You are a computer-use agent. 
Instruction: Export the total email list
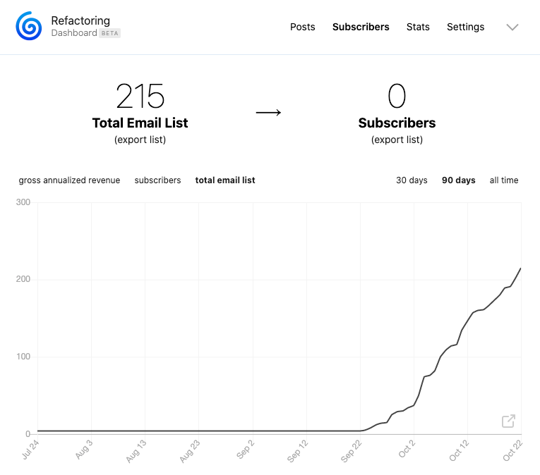pos(140,140)
